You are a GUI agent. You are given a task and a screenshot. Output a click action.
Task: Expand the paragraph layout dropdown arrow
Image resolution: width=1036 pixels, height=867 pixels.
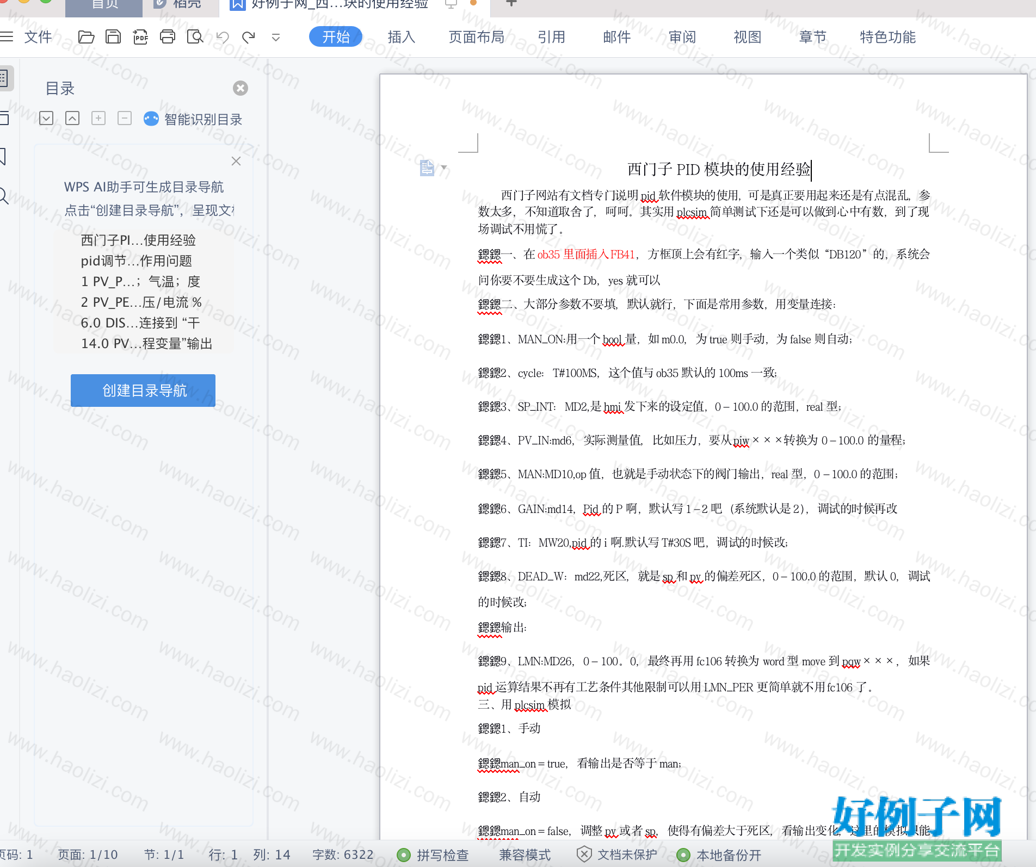pos(444,167)
